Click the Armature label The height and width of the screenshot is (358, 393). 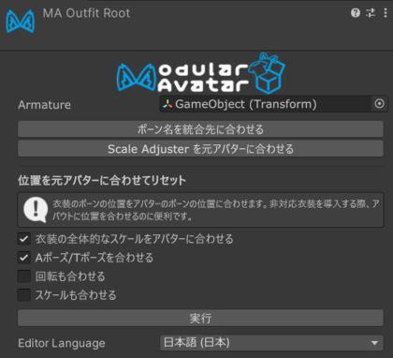point(44,105)
